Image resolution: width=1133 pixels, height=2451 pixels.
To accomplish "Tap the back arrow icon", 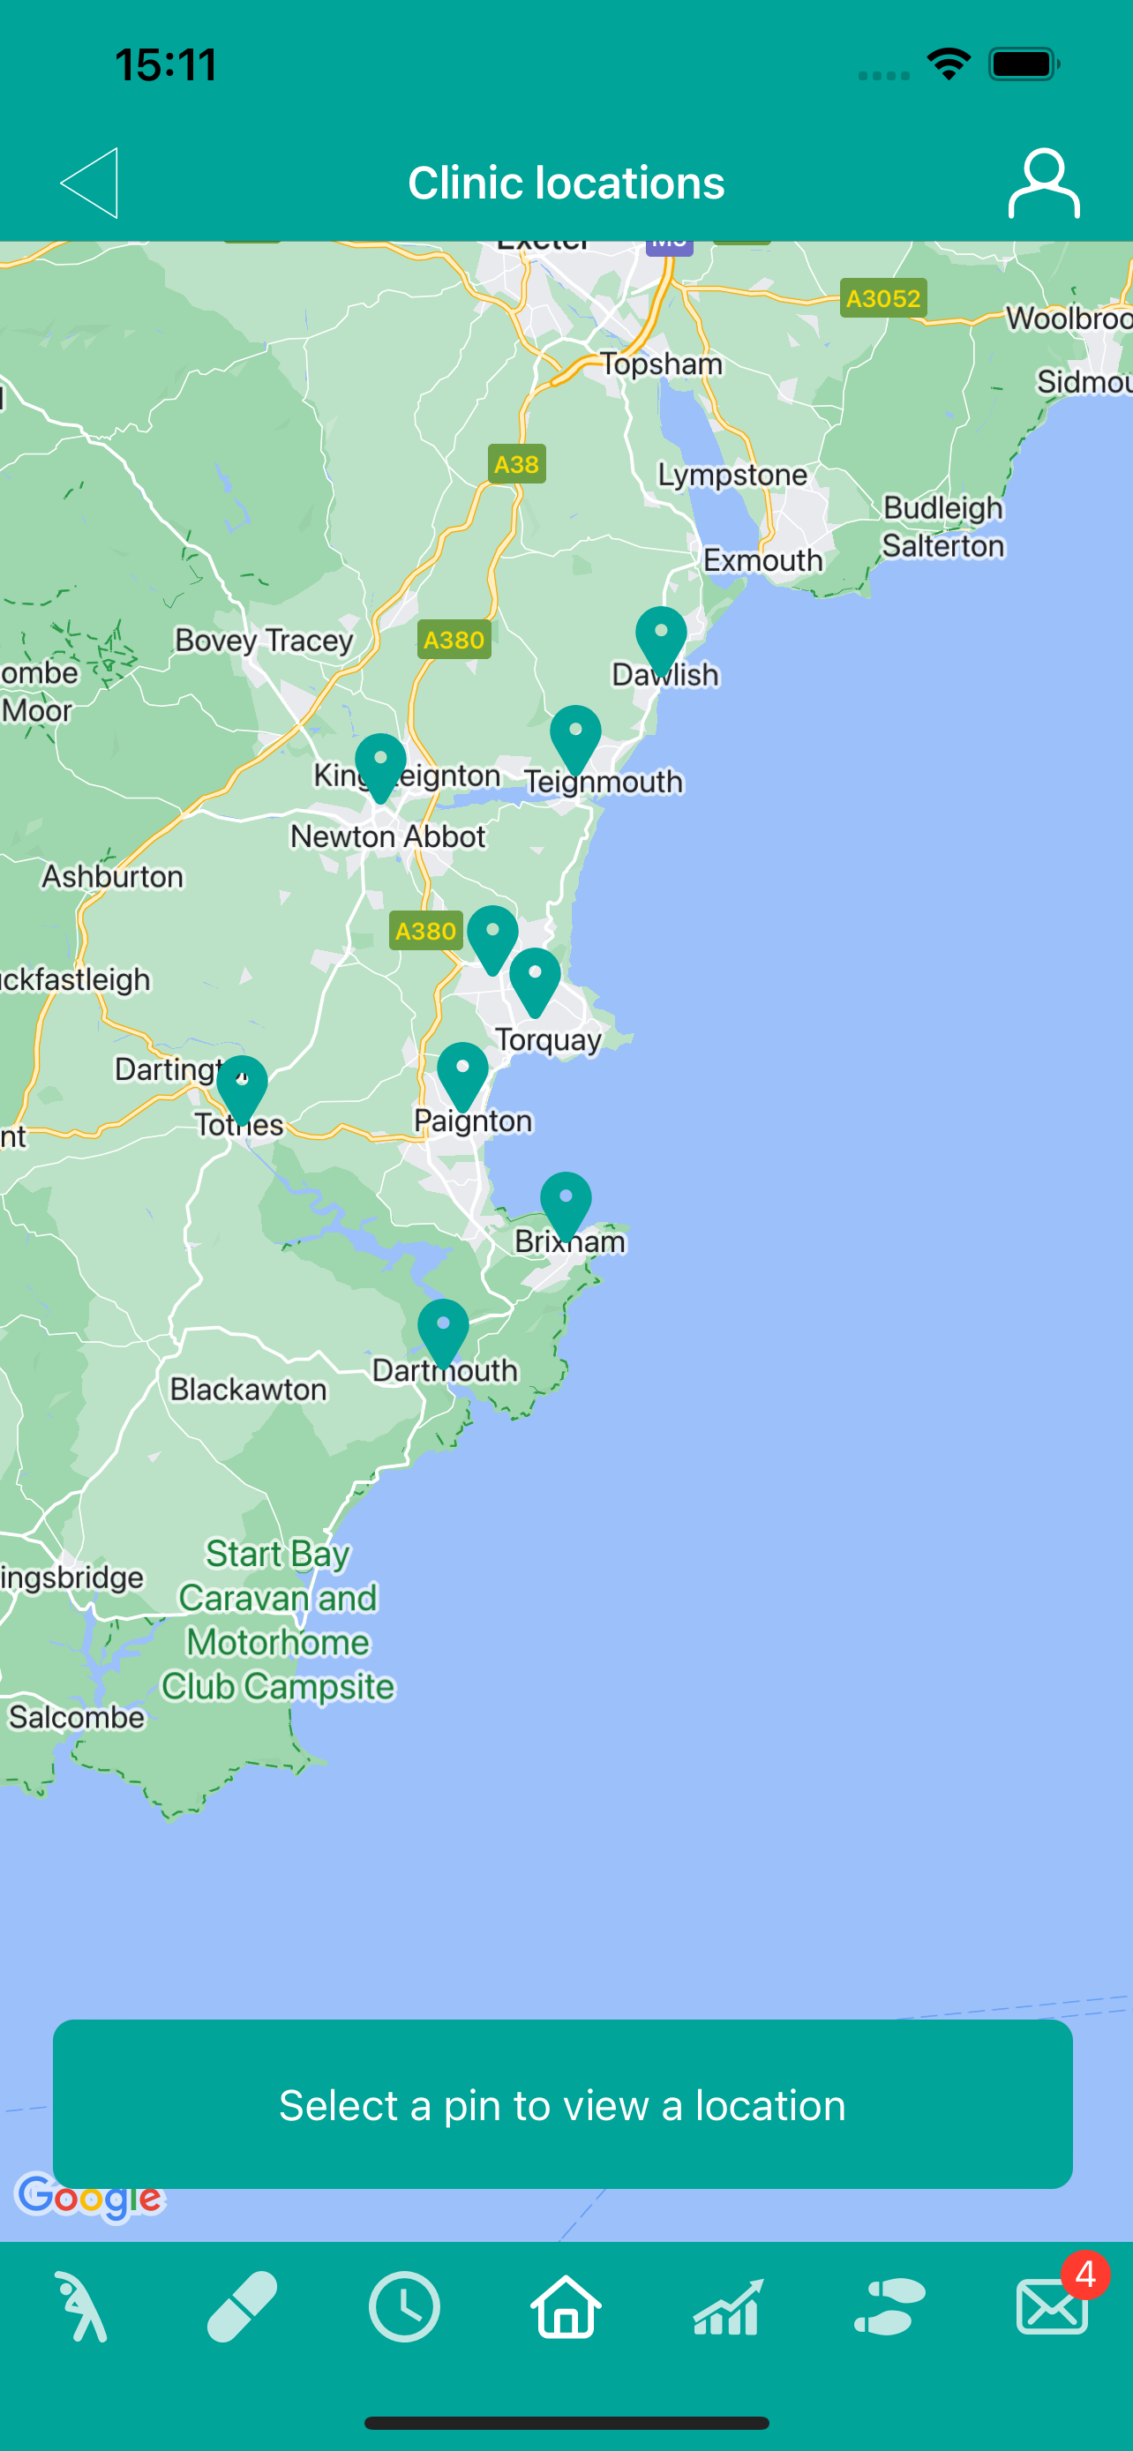I will pos(89,183).
